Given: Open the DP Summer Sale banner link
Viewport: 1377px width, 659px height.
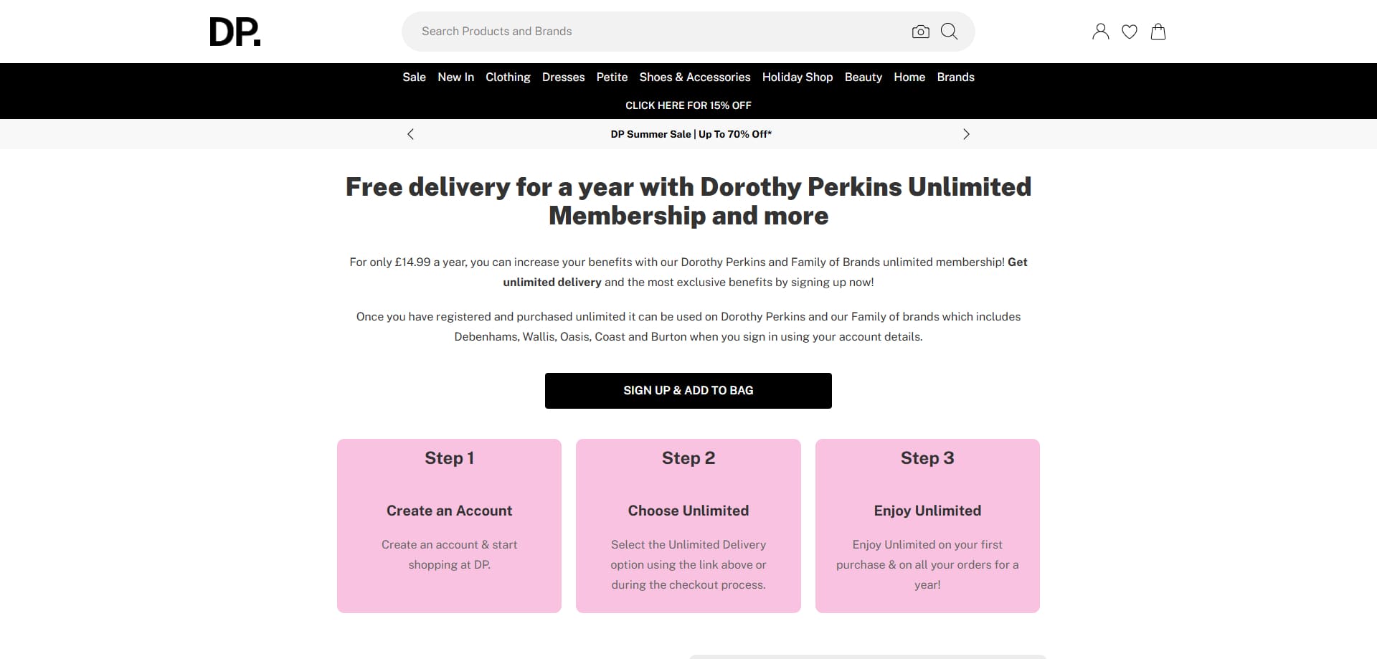Looking at the screenshot, I should (691, 134).
